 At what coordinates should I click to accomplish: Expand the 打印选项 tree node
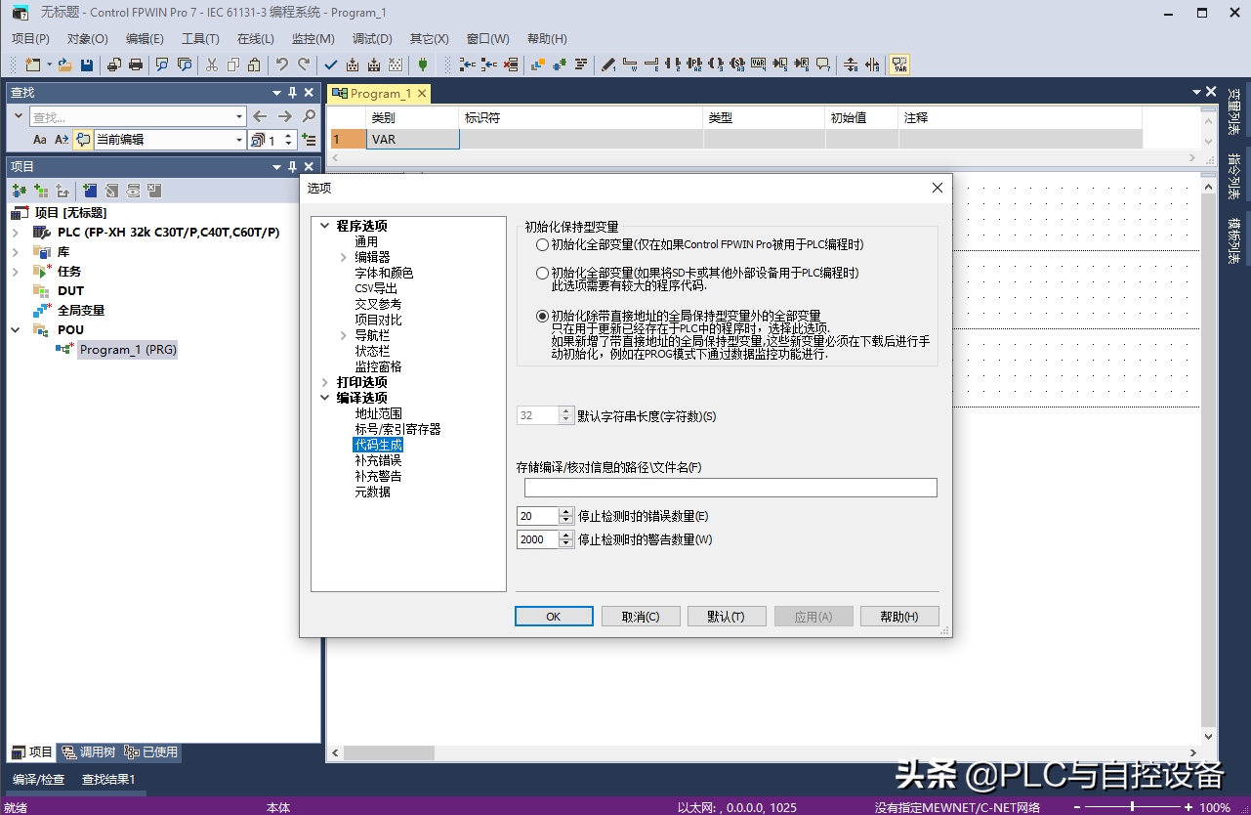tap(325, 382)
